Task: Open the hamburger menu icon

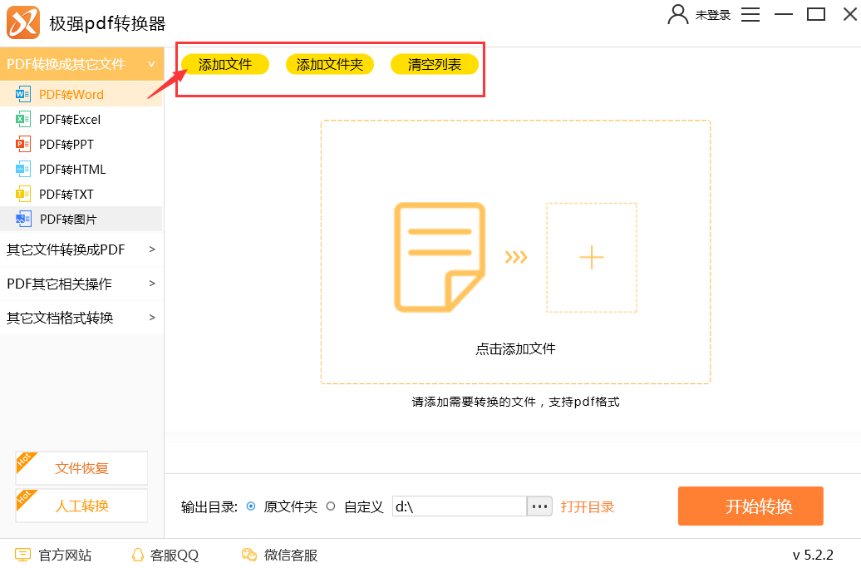Action: [750, 15]
